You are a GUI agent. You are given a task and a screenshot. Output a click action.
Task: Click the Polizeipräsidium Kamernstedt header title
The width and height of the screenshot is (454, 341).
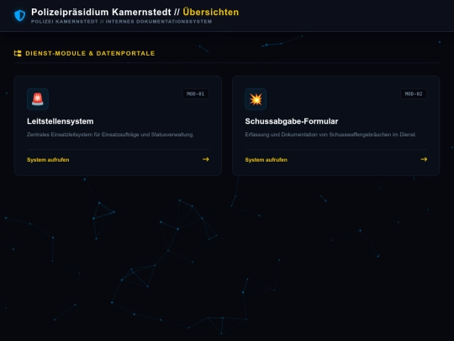[101, 12]
